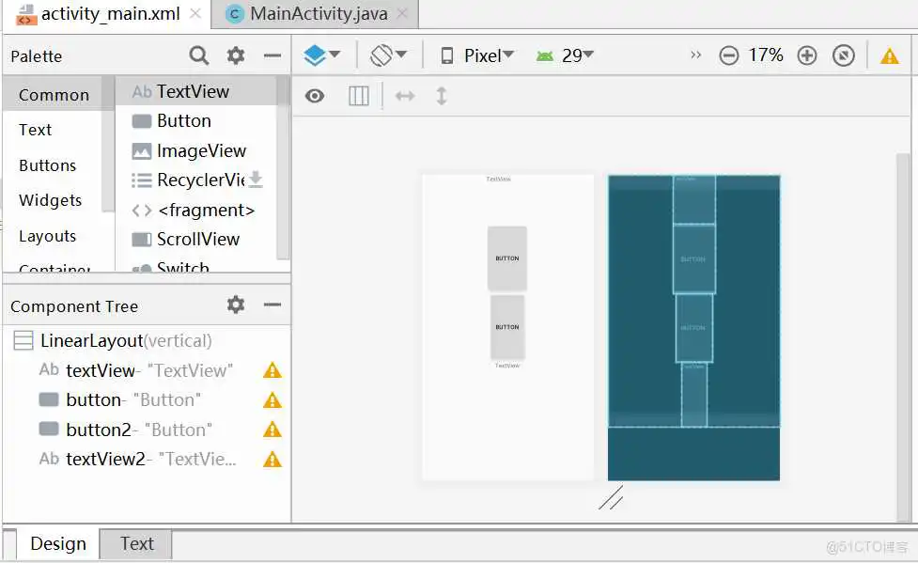This screenshot has height=563, width=918.
Task: Open the Layout Editor view options eye icon
Action: point(315,96)
